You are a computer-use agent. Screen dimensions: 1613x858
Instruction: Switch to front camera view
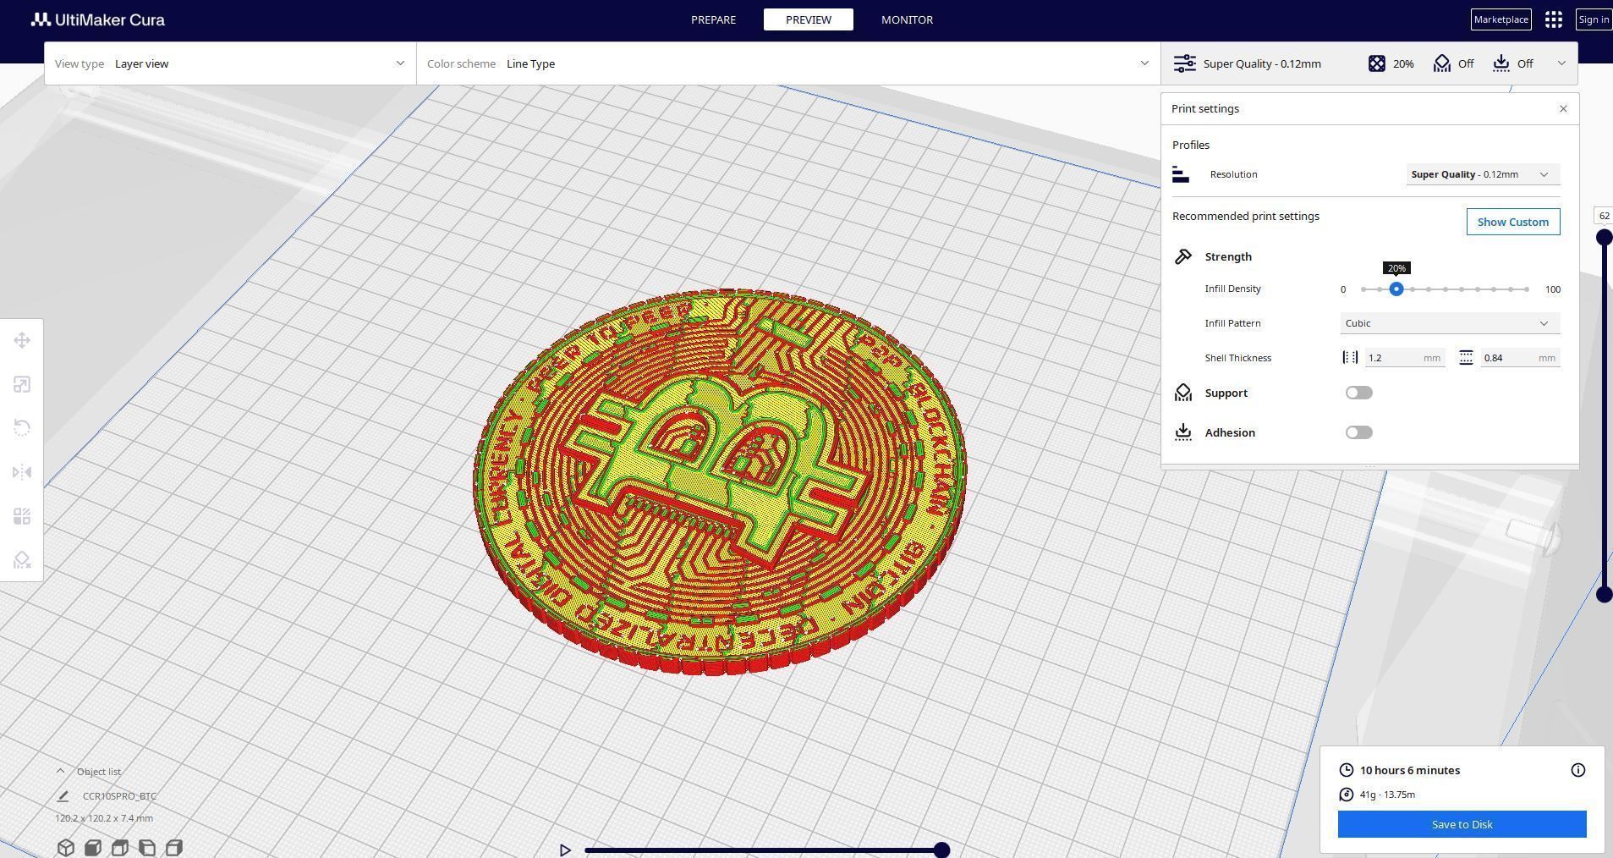pos(93,848)
